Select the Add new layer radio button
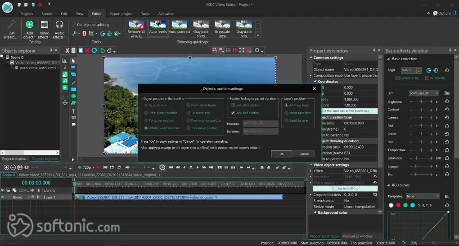 (287, 105)
